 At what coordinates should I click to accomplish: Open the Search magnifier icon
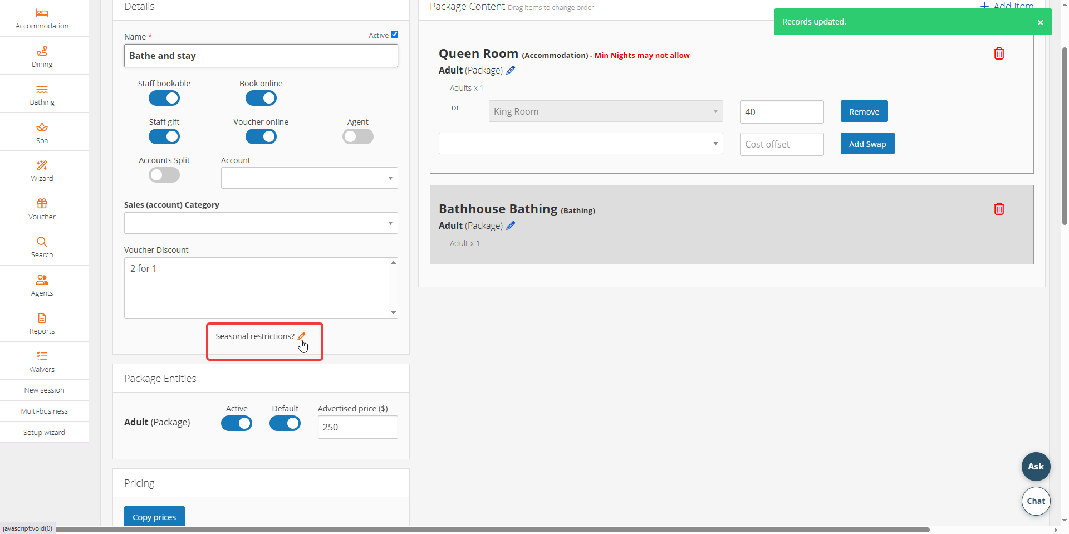pyautogui.click(x=42, y=242)
